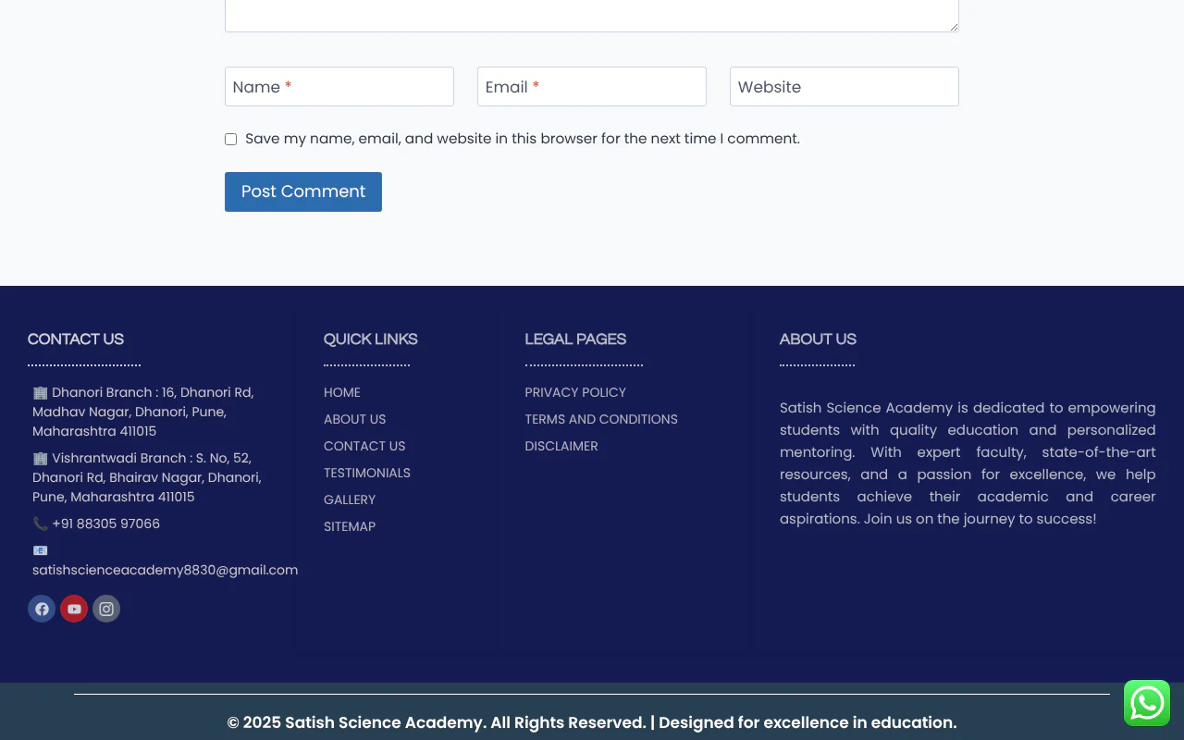Click the satishscienceacademy8830@gmail.com email address
1184x740 pixels.
[166, 570]
